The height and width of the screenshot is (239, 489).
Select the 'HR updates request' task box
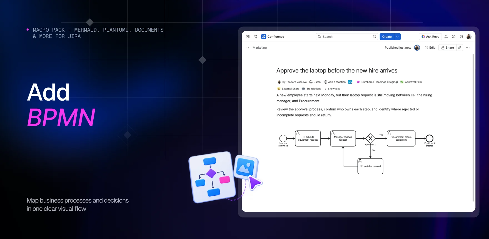coord(370,166)
